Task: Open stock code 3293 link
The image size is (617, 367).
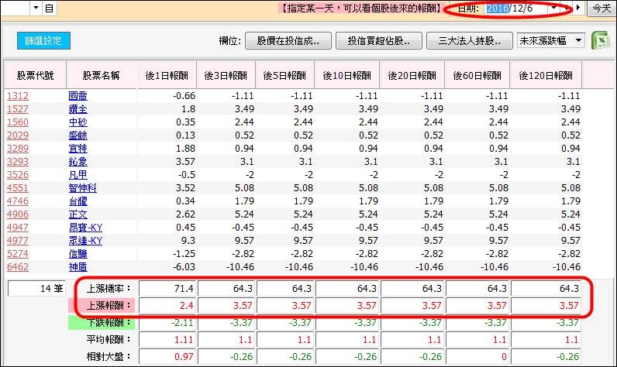Action: pos(18,162)
